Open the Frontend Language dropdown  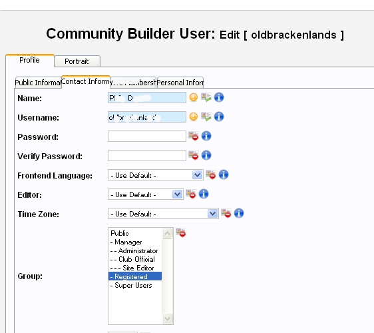coord(156,175)
